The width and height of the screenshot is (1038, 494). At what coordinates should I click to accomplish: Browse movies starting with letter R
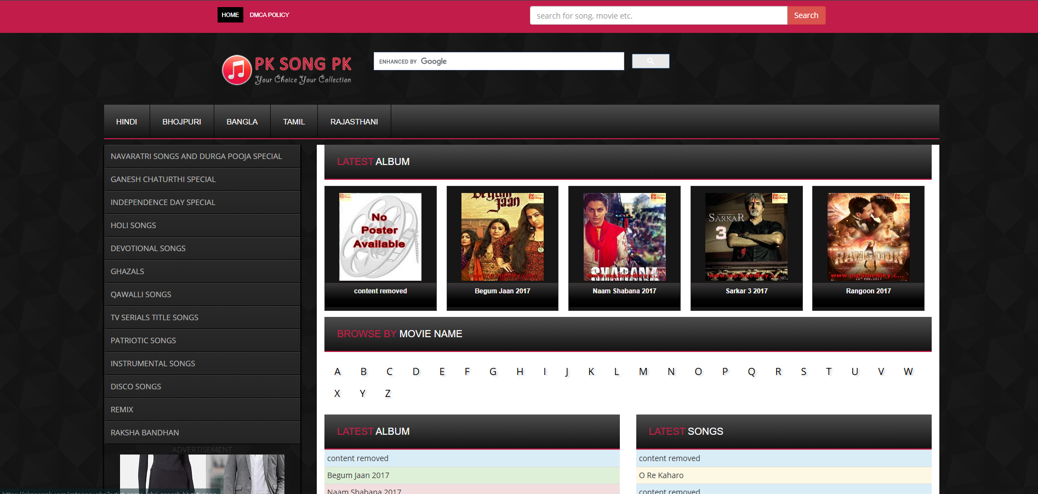click(x=778, y=372)
